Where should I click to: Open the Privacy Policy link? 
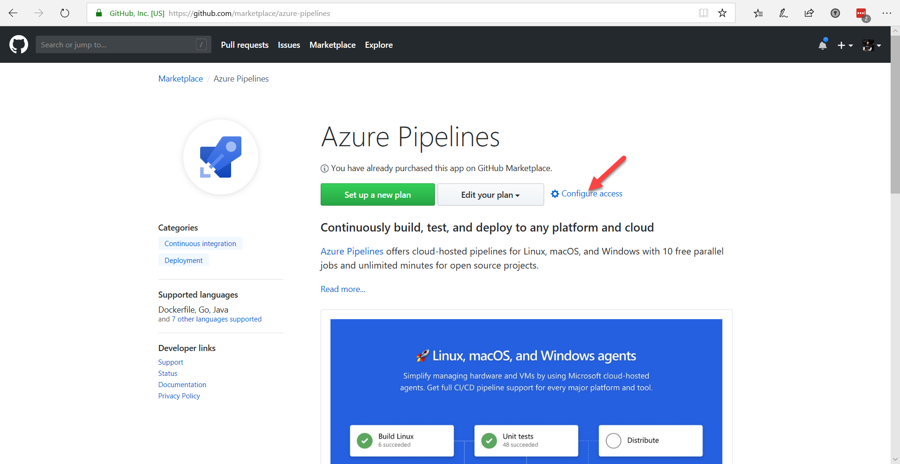click(179, 396)
